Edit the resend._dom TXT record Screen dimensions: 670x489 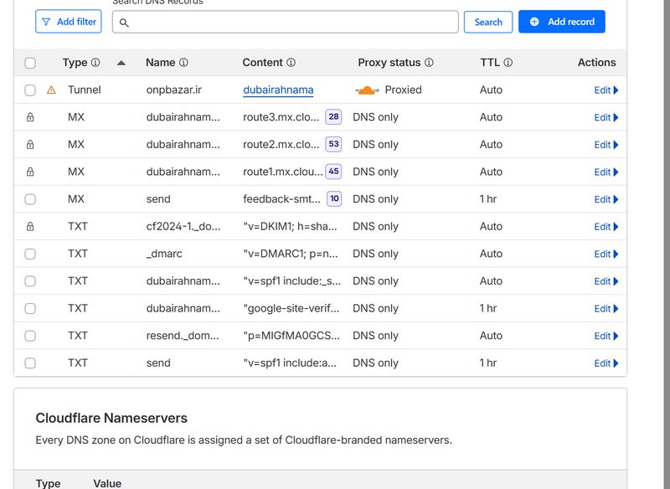pyautogui.click(x=606, y=336)
